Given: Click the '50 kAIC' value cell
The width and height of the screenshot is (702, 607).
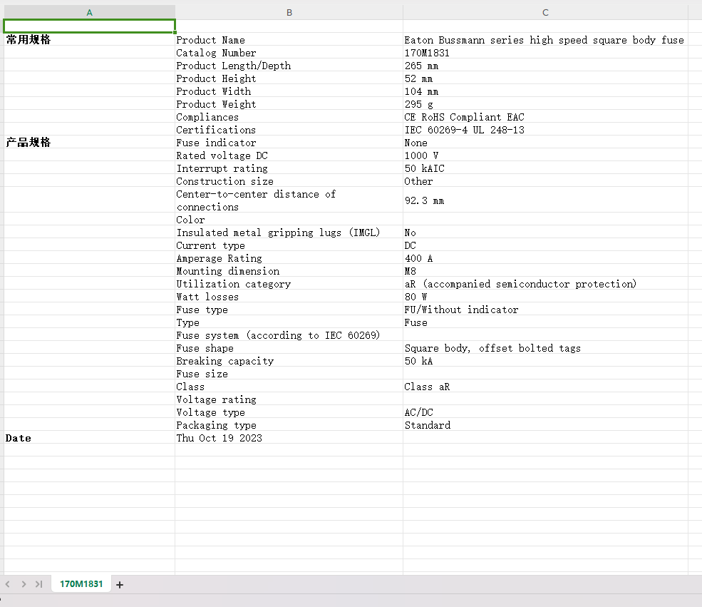Looking at the screenshot, I should coord(545,168).
